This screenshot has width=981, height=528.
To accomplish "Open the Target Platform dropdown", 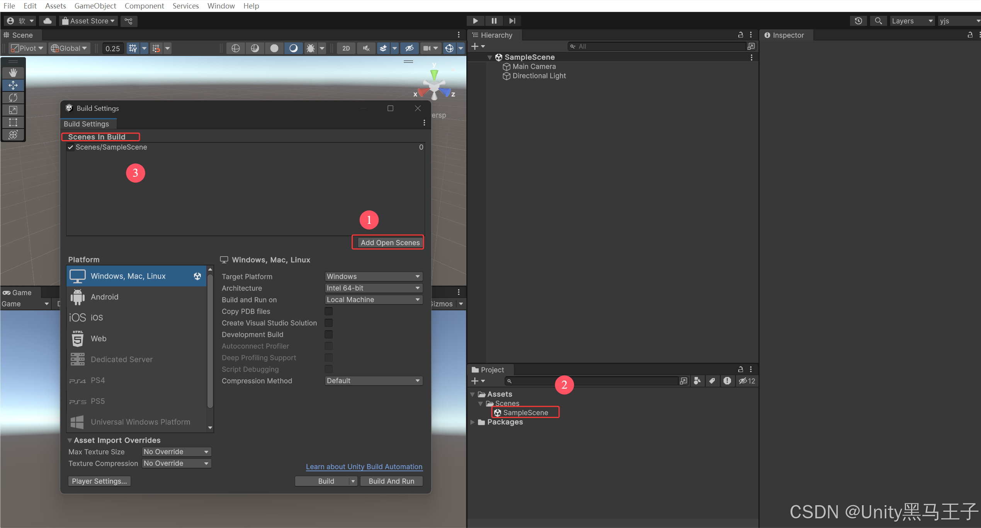I will 373,276.
